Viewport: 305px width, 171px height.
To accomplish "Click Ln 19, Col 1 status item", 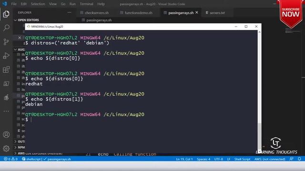I will 184,159.
